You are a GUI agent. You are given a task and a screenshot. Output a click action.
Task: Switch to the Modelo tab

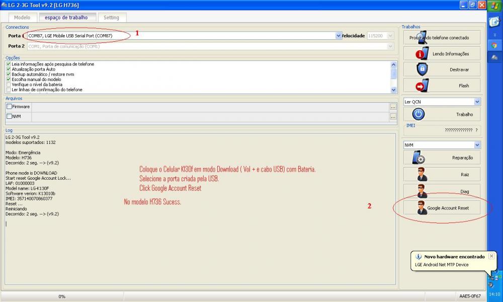[x=22, y=18]
